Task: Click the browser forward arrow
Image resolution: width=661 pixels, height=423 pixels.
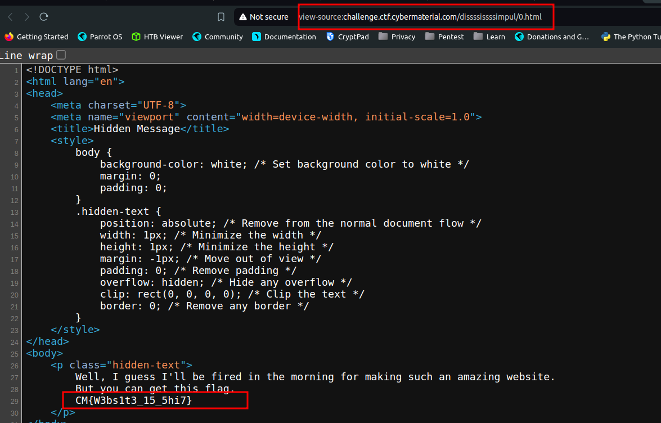Action: pyautogui.click(x=26, y=17)
